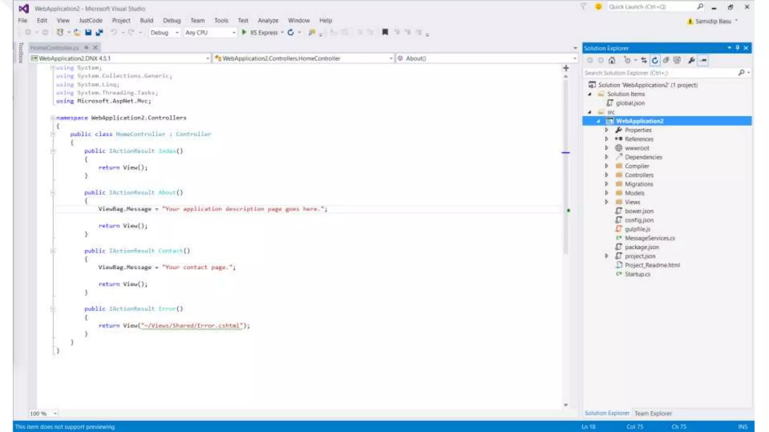Click the bookmark toggle toolbar icon
The height and width of the screenshot is (432, 769).
point(385,32)
